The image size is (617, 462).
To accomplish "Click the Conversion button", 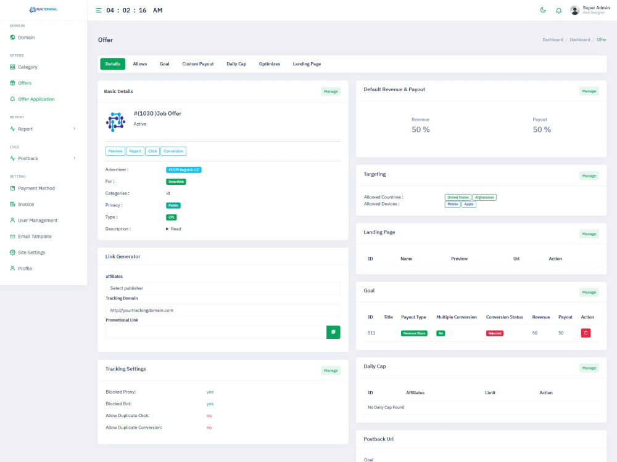I will [173, 152].
